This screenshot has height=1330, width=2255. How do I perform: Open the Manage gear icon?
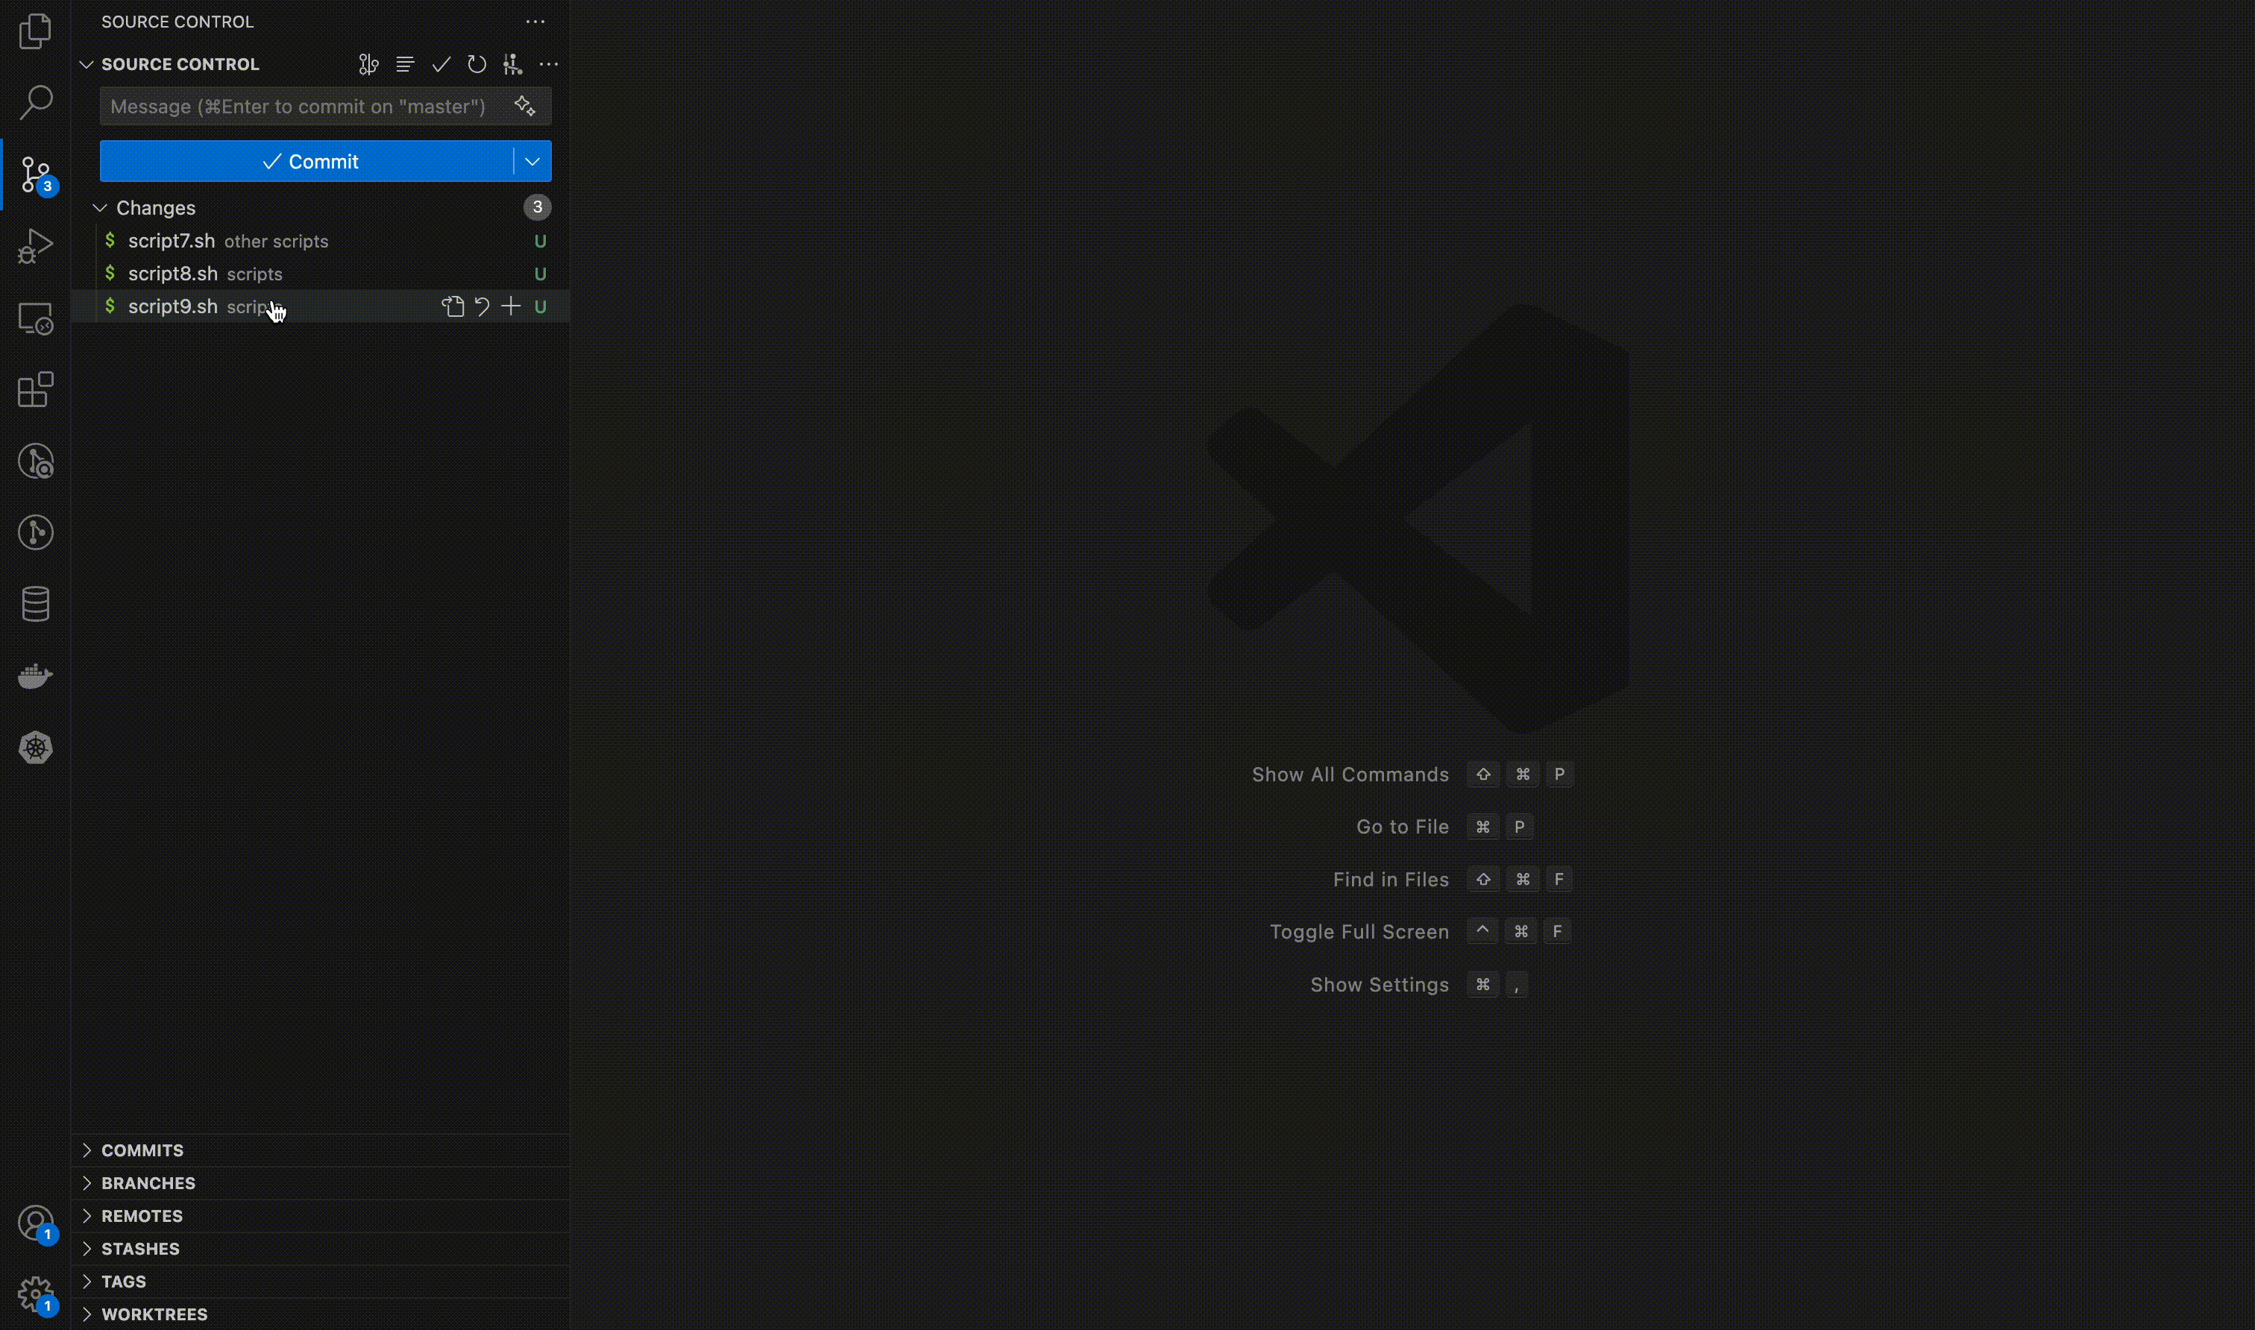tap(35, 1293)
